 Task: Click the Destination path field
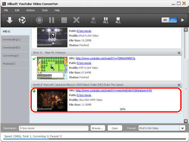[54, 128]
